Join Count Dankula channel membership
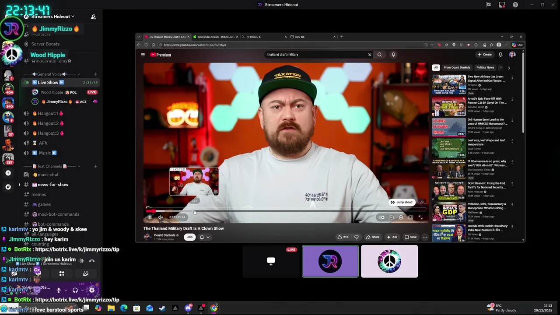The image size is (560, 315). point(189,237)
